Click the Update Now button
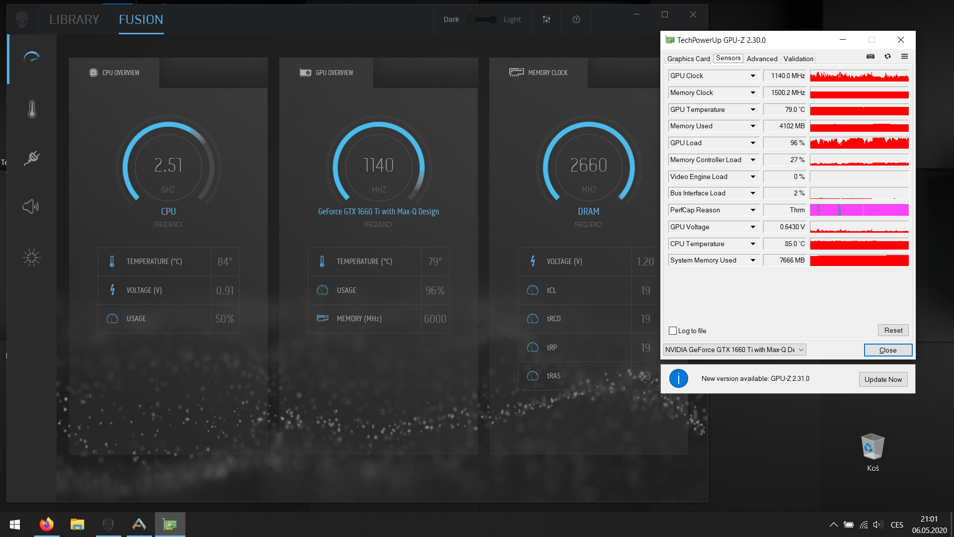 coord(883,379)
